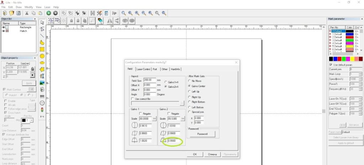
Task: Open the File menu
Action: tap(3, 7)
